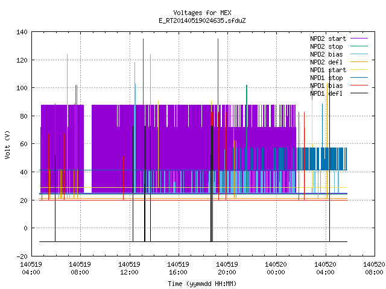Click the 140519 12:00 x-axis tick label

(129, 269)
